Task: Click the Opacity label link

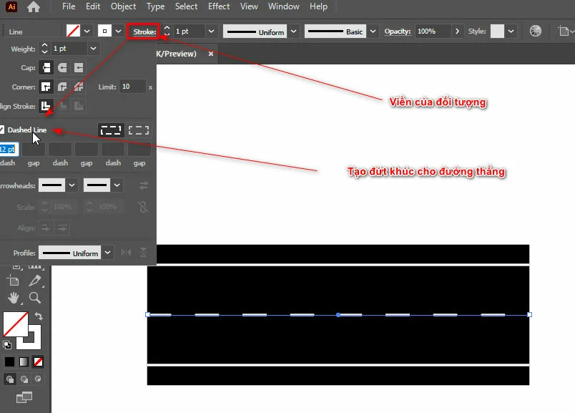Action: [x=397, y=31]
